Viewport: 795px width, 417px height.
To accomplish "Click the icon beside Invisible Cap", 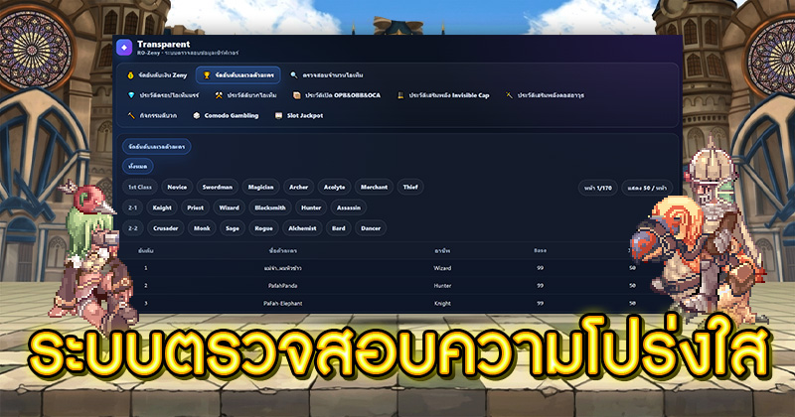I will [x=400, y=95].
